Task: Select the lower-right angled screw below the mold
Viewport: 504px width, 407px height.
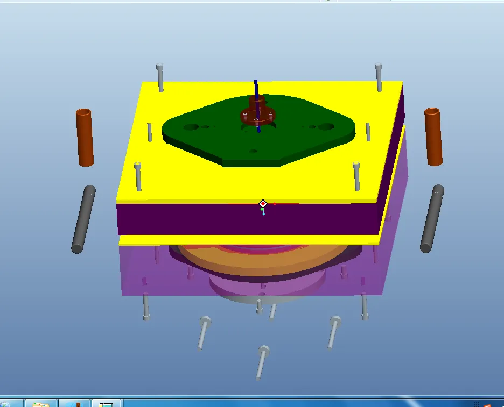Action: (x=334, y=333)
